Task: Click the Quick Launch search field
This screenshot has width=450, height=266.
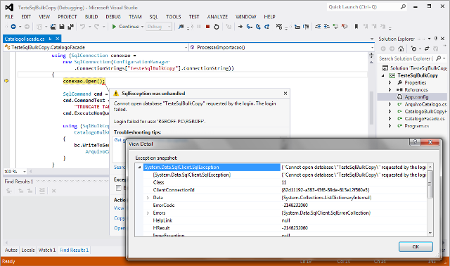Action: pos(367,7)
